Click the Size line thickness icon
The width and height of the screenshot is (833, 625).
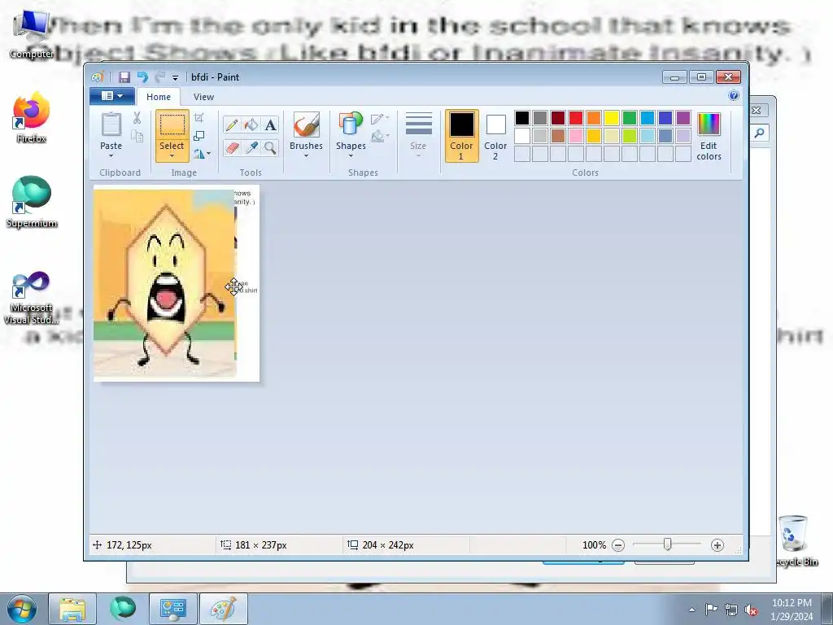[x=419, y=124]
